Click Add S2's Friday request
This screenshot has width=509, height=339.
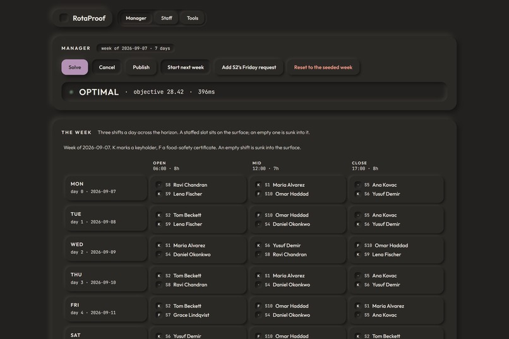coord(249,67)
